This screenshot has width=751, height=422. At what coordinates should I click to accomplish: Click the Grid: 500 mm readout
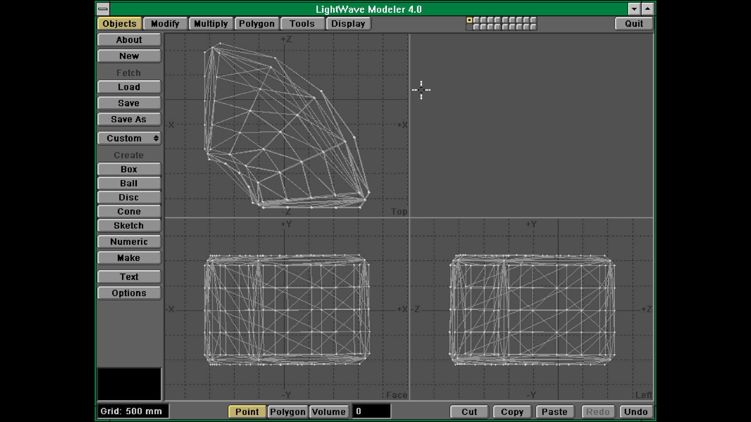[133, 411]
